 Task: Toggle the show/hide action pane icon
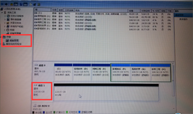tap(25, 4)
